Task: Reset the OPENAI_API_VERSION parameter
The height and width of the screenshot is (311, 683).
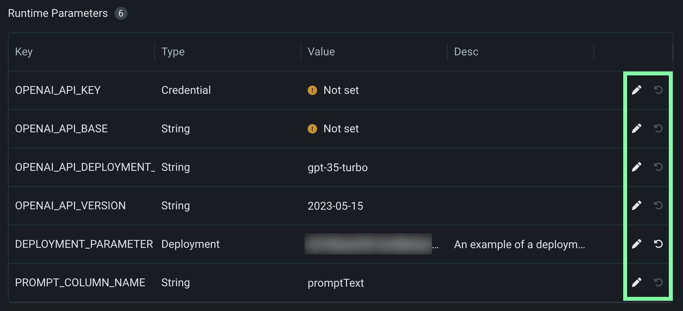Action: [x=658, y=206]
